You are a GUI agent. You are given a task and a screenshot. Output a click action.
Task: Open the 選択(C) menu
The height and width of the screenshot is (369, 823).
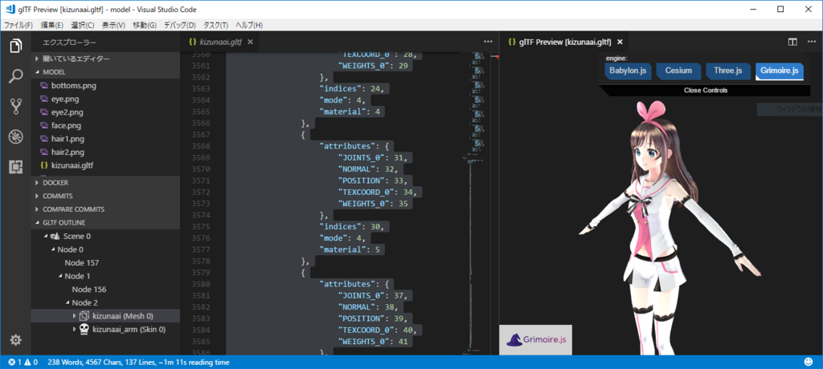coord(83,25)
